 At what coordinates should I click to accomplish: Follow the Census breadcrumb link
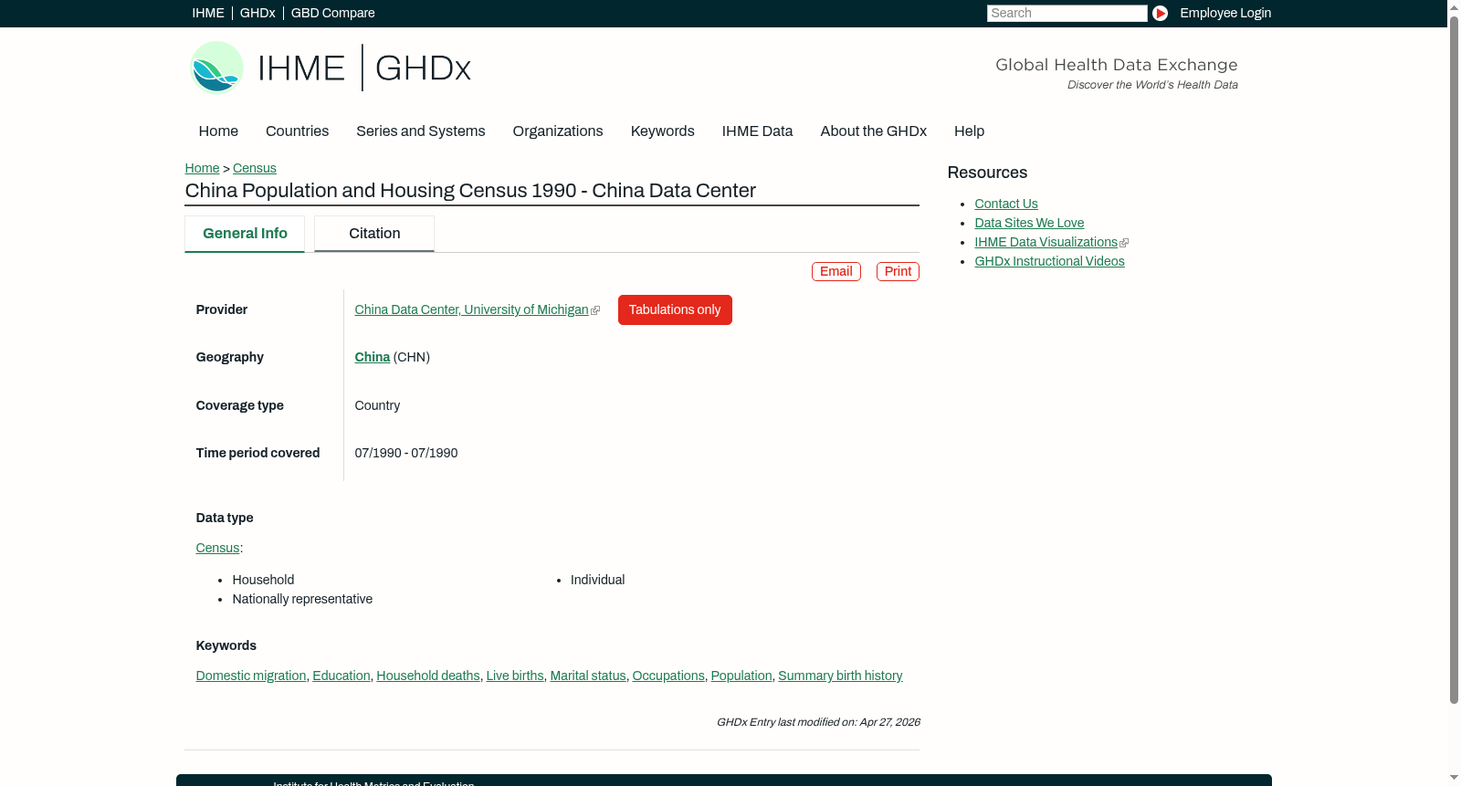coord(255,168)
